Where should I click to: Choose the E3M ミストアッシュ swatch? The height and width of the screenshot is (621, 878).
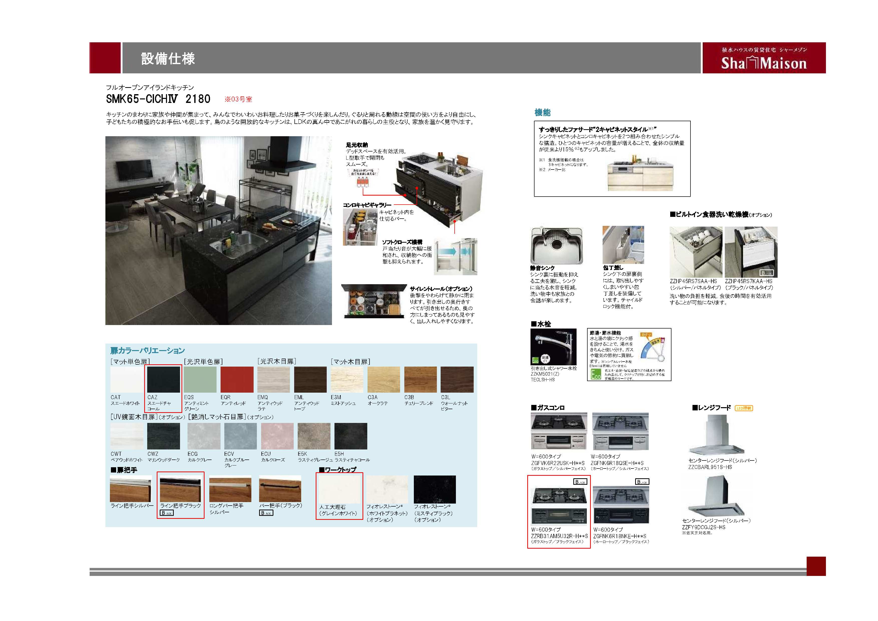[x=347, y=379]
